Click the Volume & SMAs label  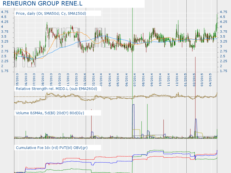pyautogui.click(x=50, y=113)
